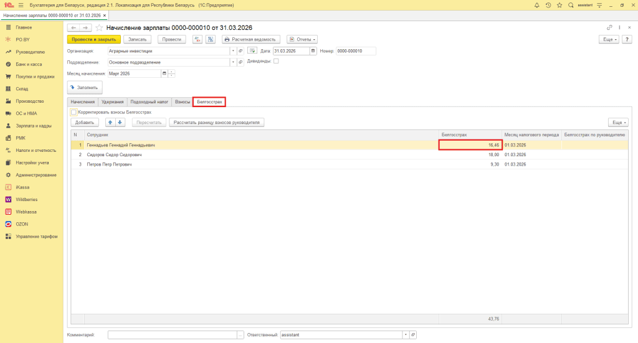Select Петров Петр Петрович Белгосстрах 9,30
Image resolution: width=638 pixels, height=343 pixels.
point(470,164)
